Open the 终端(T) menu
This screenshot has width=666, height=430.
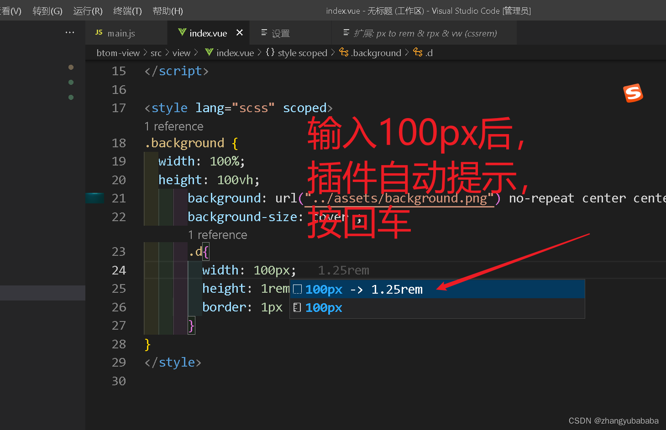[x=127, y=10]
